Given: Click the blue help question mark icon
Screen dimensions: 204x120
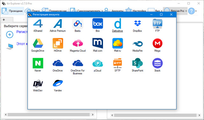Looking at the screenshot, I should (x=192, y=11).
